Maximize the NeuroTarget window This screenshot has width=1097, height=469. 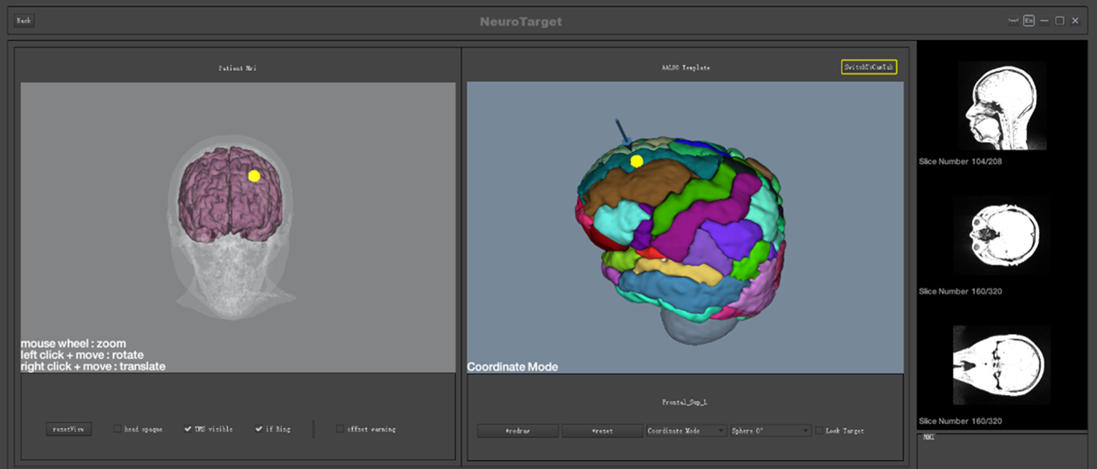pyautogui.click(x=1060, y=21)
